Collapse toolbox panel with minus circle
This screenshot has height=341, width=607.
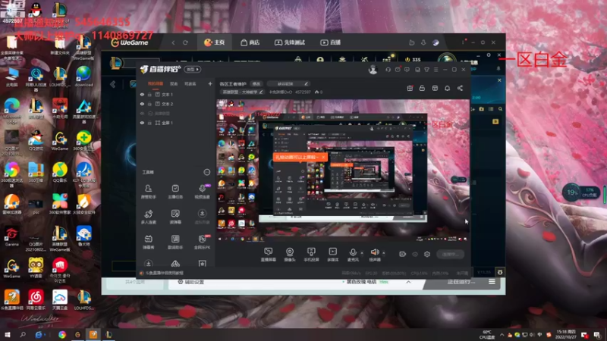pos(207,172)
